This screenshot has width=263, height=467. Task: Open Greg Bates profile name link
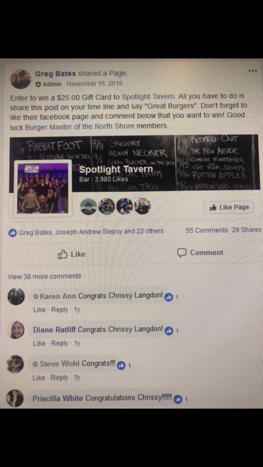pos(55,74)
